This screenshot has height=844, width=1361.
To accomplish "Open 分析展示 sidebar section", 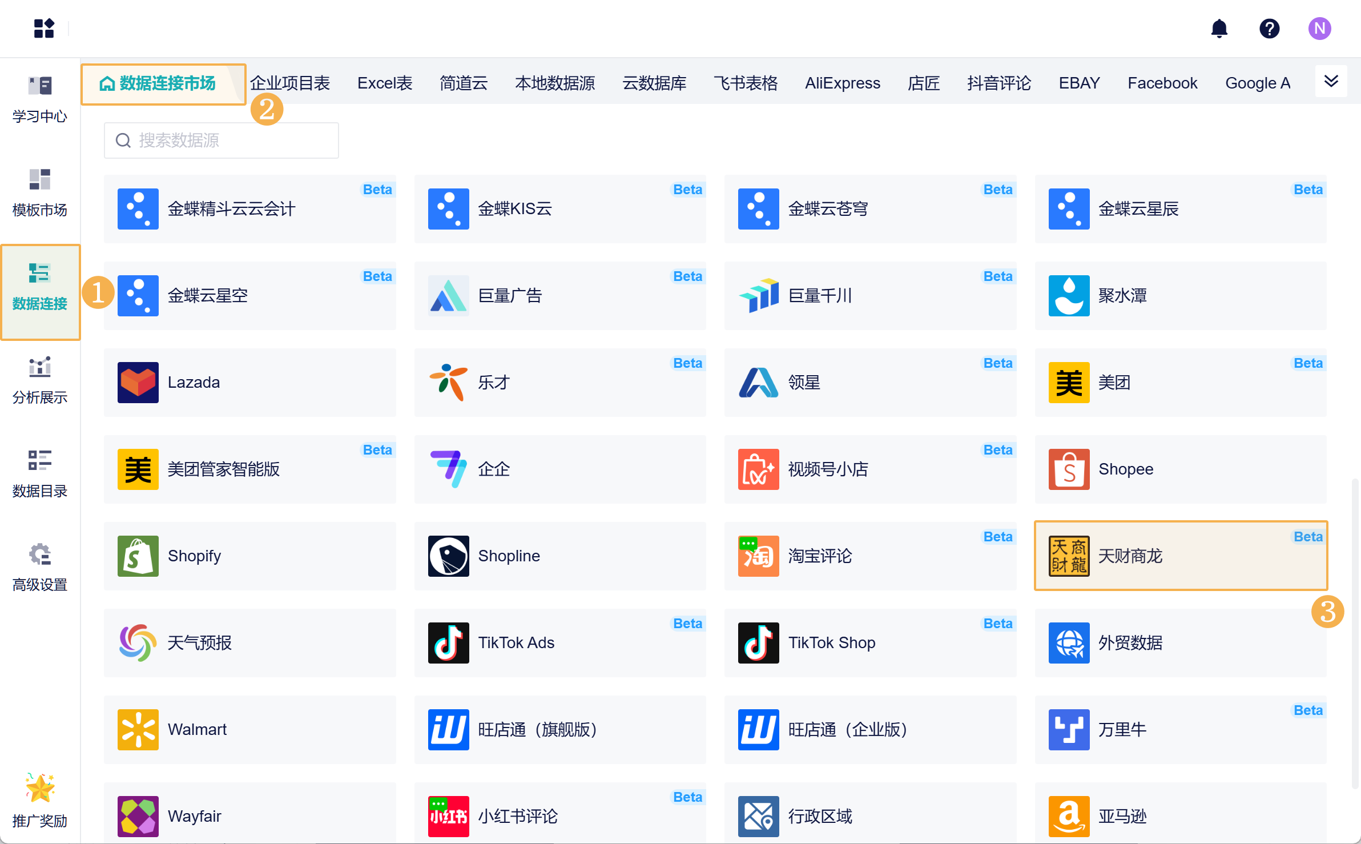I will (x=40, y=381).
